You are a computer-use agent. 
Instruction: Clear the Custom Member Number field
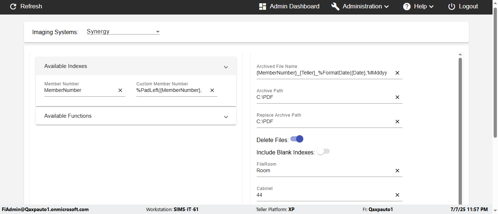212,90
